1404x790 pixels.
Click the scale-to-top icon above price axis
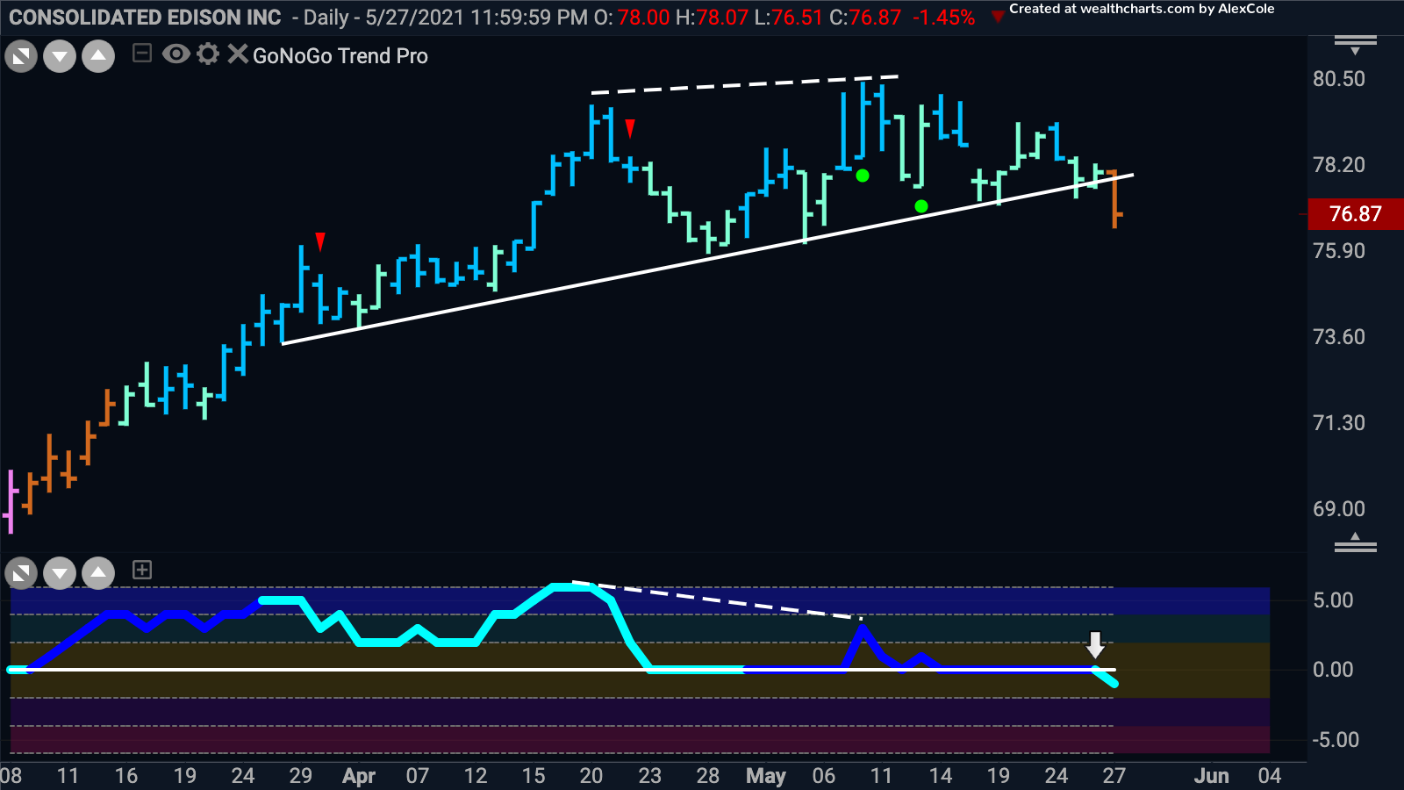pos(1355,44)
